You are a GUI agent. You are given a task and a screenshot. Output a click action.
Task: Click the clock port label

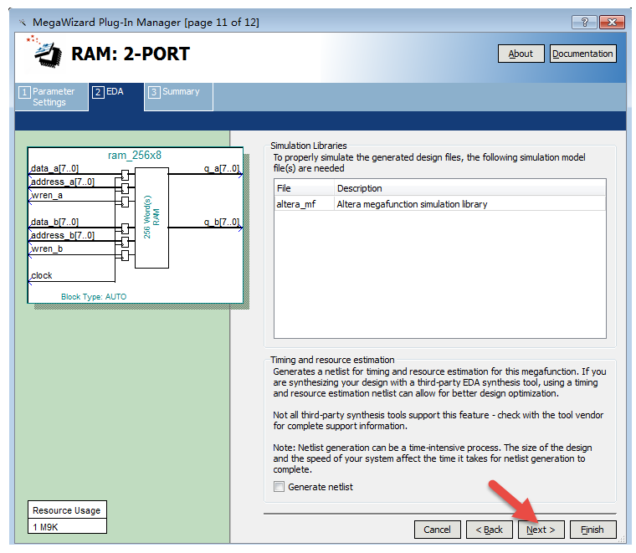pyautogui.click(x=41, y=276)
